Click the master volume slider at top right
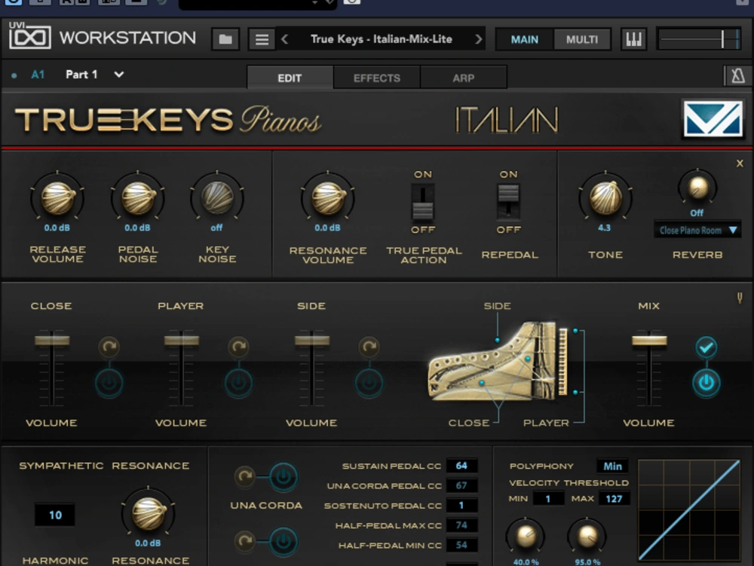The image size is (754, 566). pos(699,39)
